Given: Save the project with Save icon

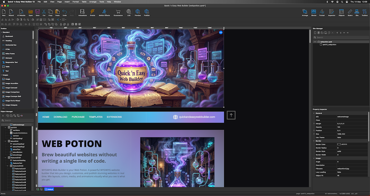Looking at the screenshot, I should (x=38, y=12).
